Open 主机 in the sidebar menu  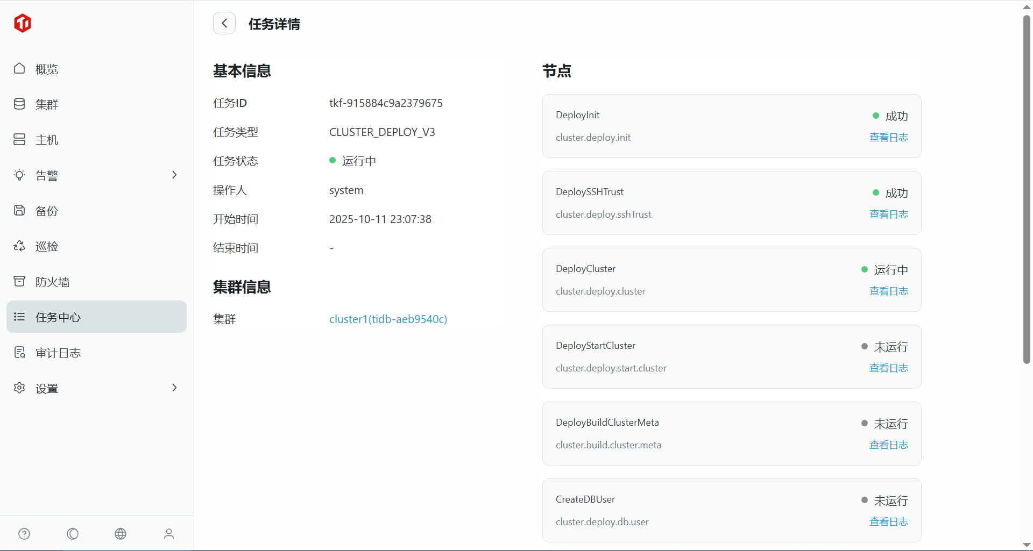tap(47, 140)
